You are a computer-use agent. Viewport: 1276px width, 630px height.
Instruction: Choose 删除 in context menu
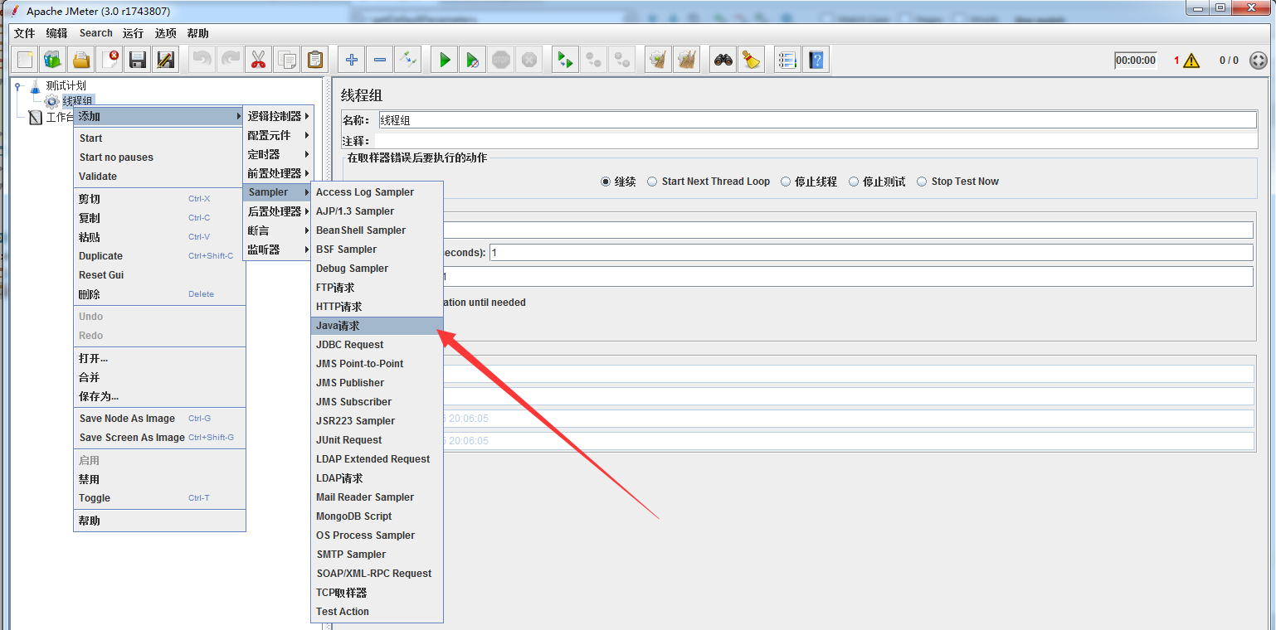click(x=159, y=294)
